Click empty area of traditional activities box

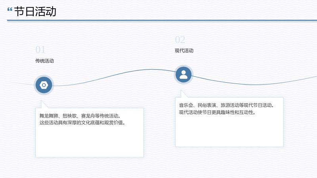coord(90,141)
